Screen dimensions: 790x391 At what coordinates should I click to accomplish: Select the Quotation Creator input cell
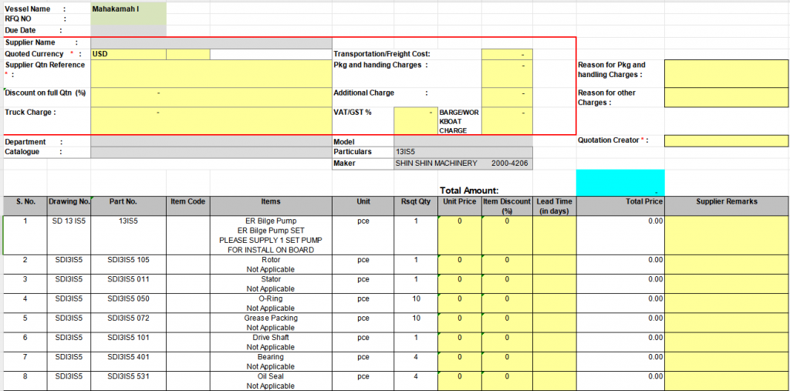pos(725,140)
